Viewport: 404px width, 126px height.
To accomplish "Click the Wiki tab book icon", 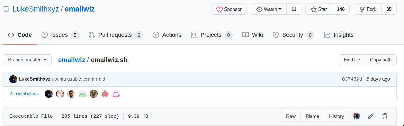I will coord(246,35).
